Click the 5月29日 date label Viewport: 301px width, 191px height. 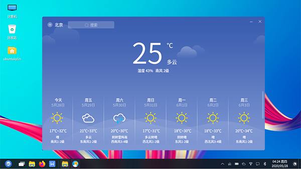pyautogui.click(x=88, y=105)
